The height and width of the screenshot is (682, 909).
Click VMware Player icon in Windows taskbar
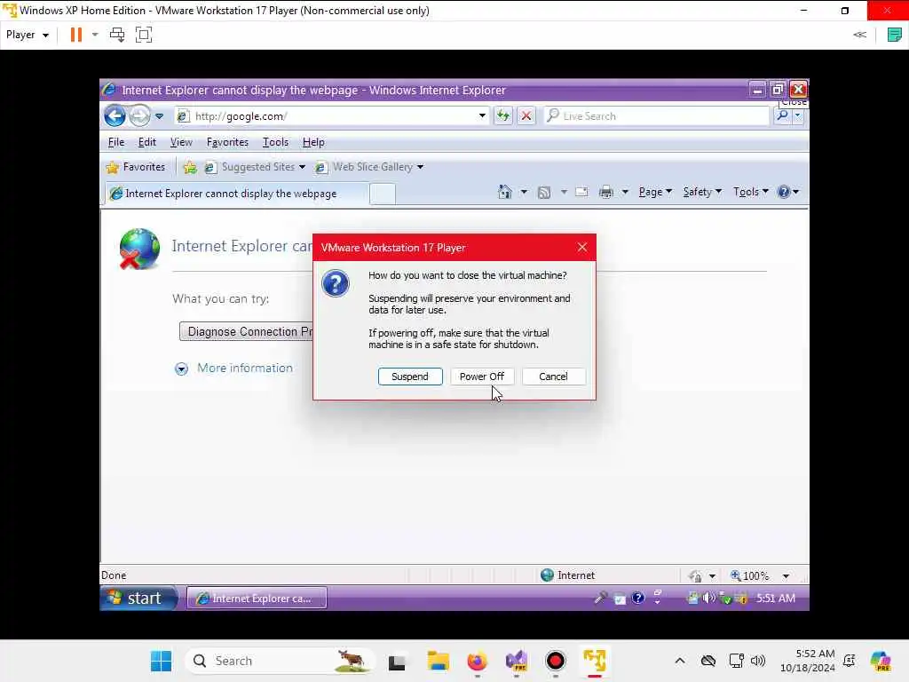coord(595,661)
